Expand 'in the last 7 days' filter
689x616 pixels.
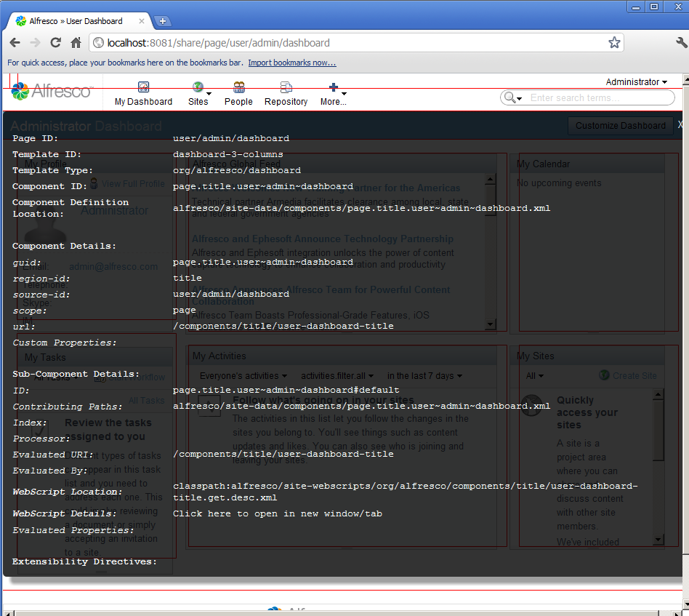[x=424, y=376]
